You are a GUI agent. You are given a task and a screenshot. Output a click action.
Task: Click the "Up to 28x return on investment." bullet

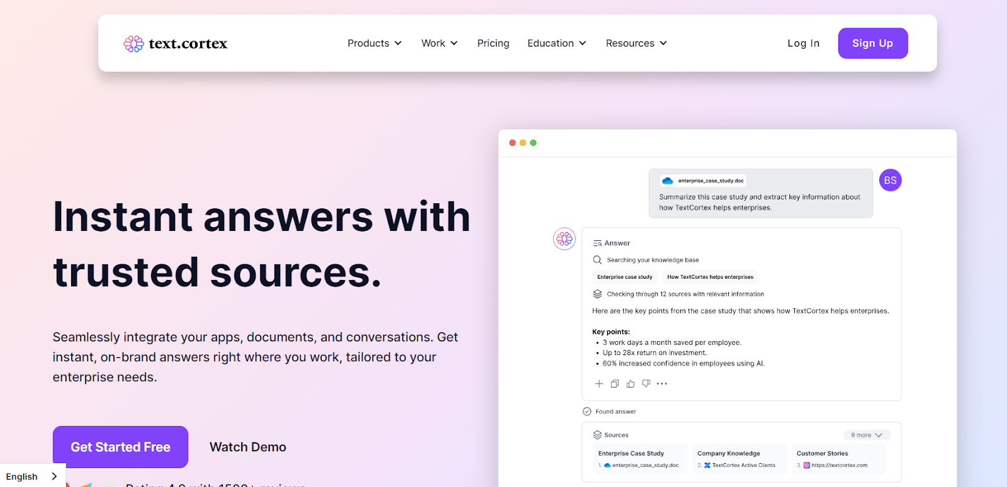(655, 353)
